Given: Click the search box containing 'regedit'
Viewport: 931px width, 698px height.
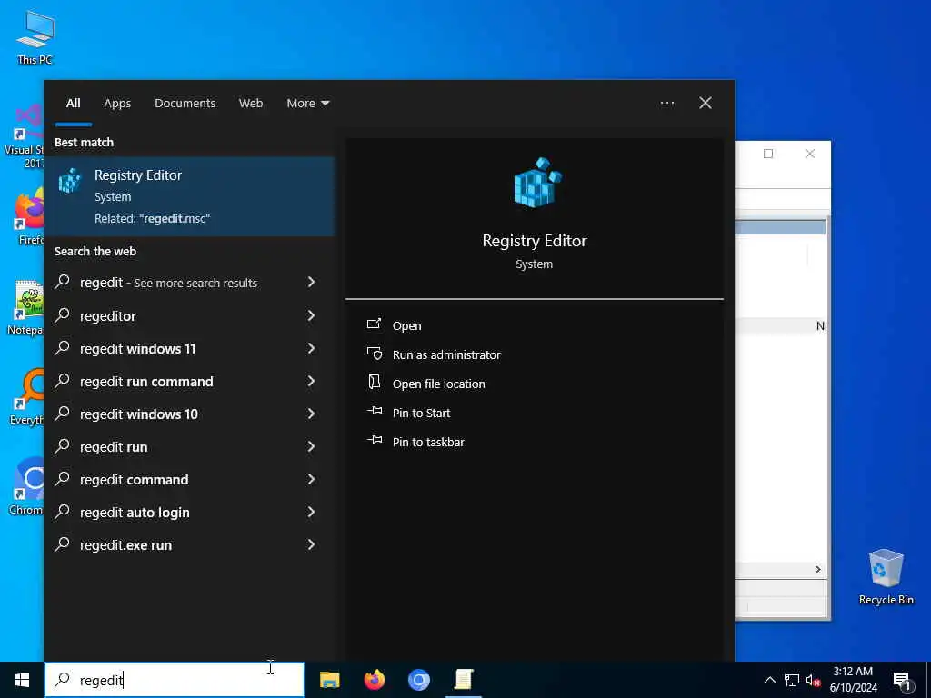Looking at the screenshot, I should [175, 680].
